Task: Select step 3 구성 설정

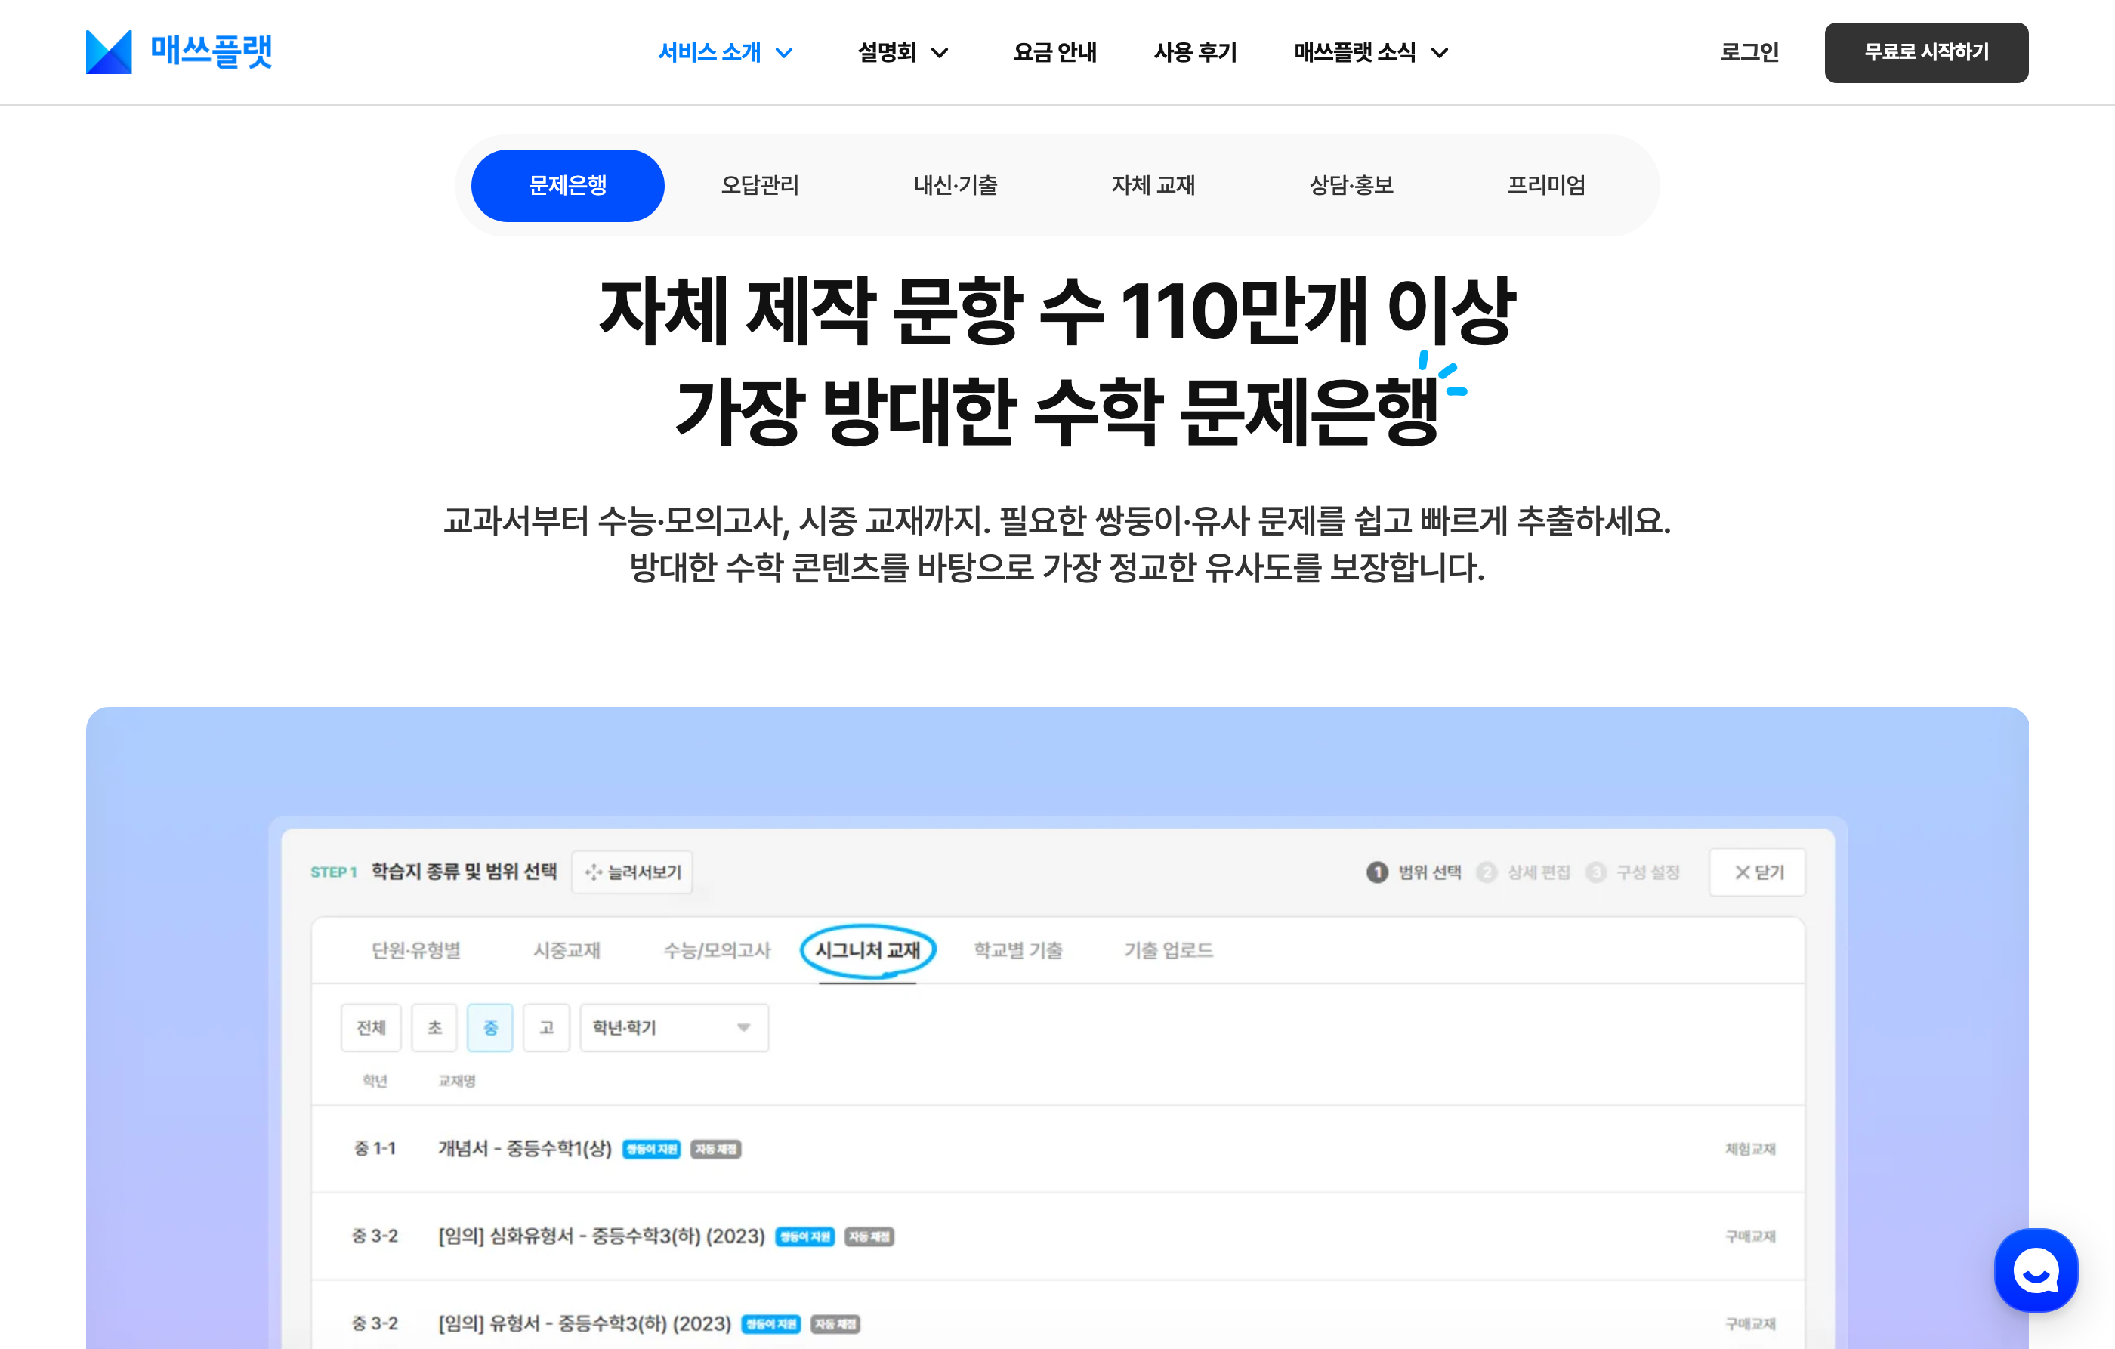Action: click(x=1634, y=872)
